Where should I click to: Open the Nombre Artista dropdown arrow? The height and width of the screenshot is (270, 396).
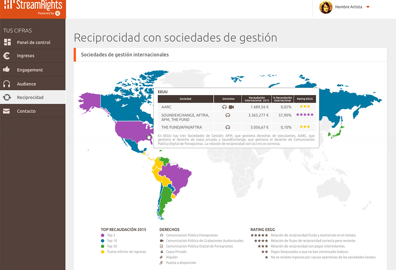(x=368, y=7)
